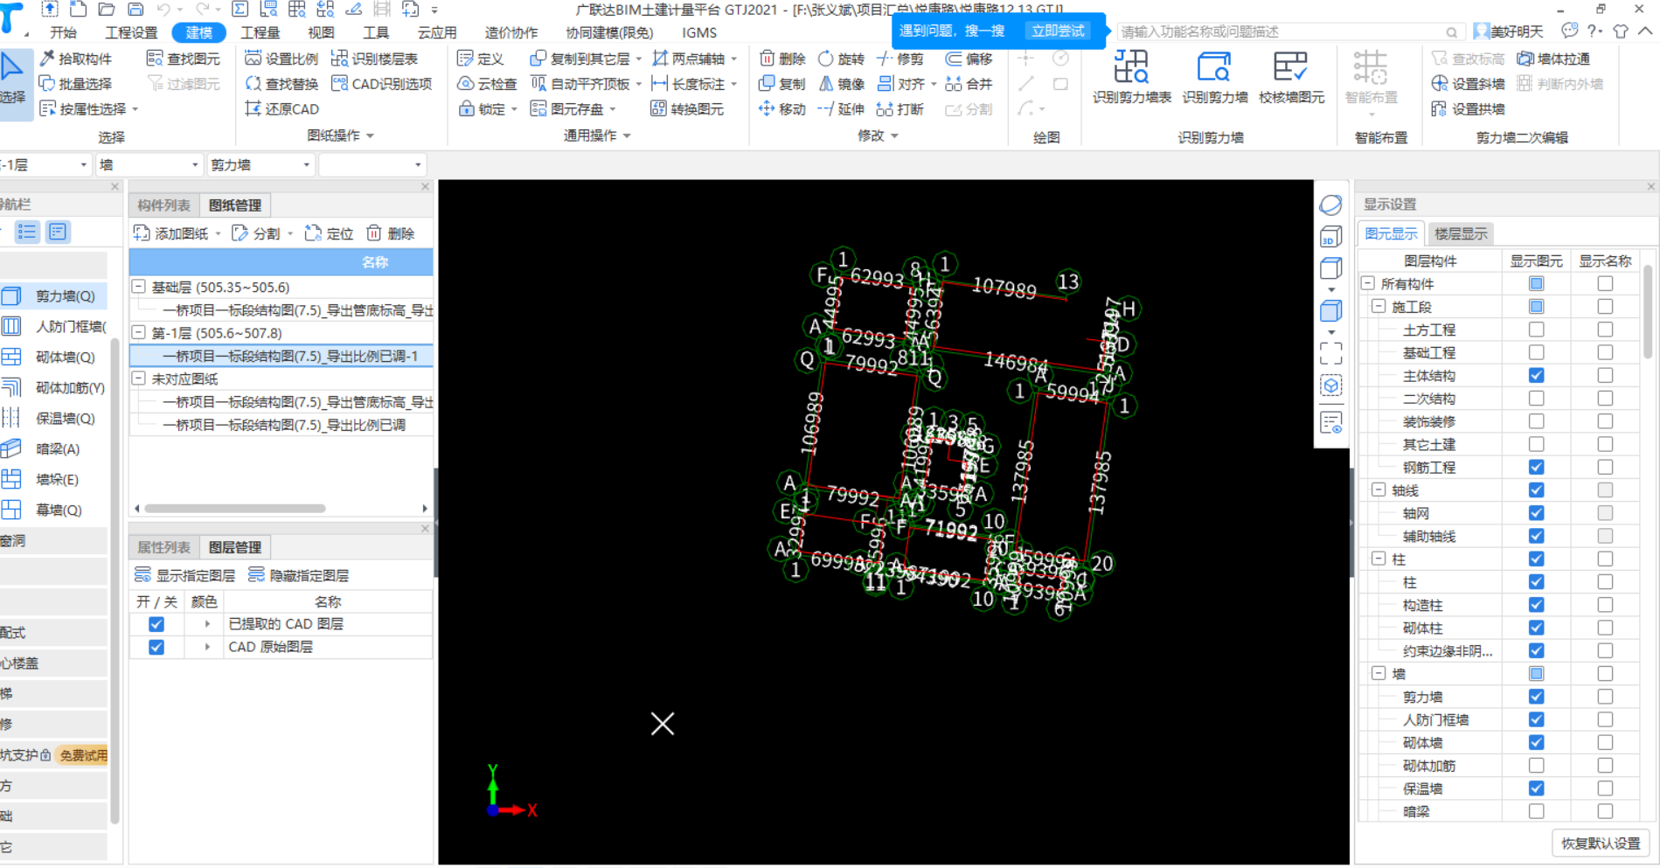The image size is (1660, 868).
Task: Toggle CAD 原始图层 layer on/off
Action: pyautogui.click(x=156, y=647)
